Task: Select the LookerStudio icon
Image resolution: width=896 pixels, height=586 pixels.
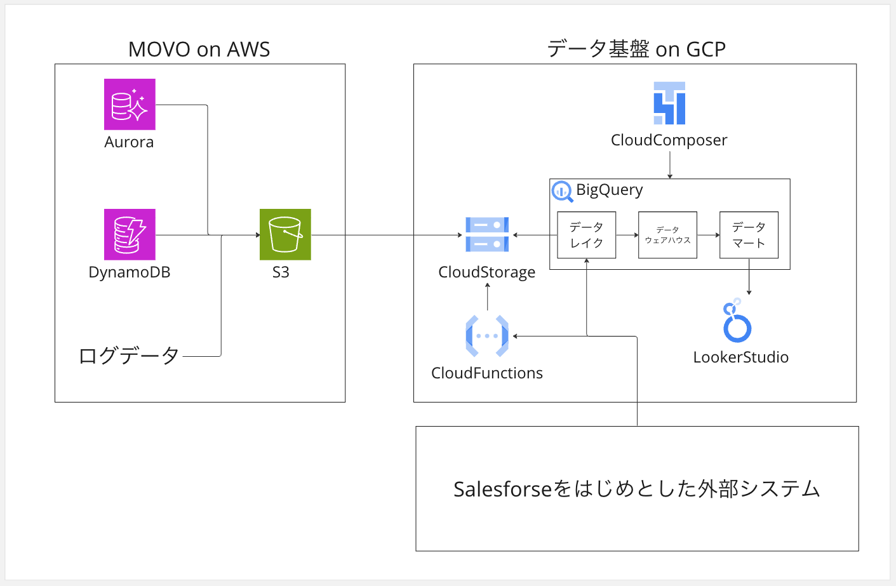Action: tap(737, 321)
